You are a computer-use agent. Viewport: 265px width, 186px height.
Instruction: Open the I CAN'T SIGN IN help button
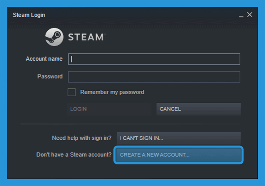pos(179,138)
